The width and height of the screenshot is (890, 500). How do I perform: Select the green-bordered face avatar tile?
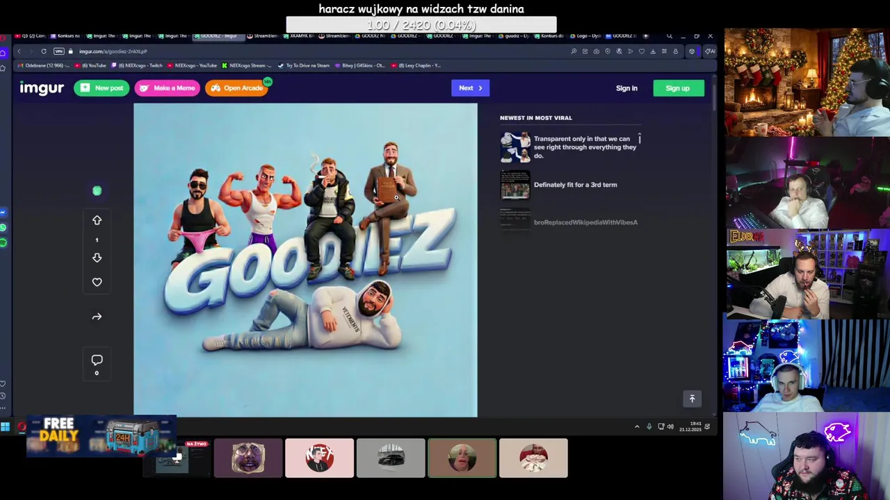[462, 458]
